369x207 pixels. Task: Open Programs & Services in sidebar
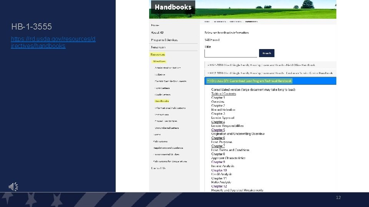click(164, 40)
